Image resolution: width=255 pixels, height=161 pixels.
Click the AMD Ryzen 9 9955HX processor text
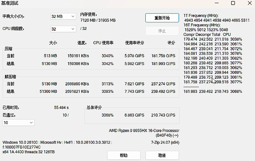coord(144,131)
